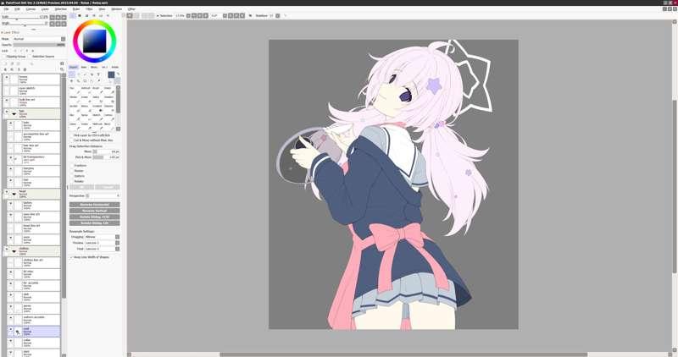Click the Reverse Horizontal button
Viewport: 678px width, 357px height.
click(x=95, y=205)
